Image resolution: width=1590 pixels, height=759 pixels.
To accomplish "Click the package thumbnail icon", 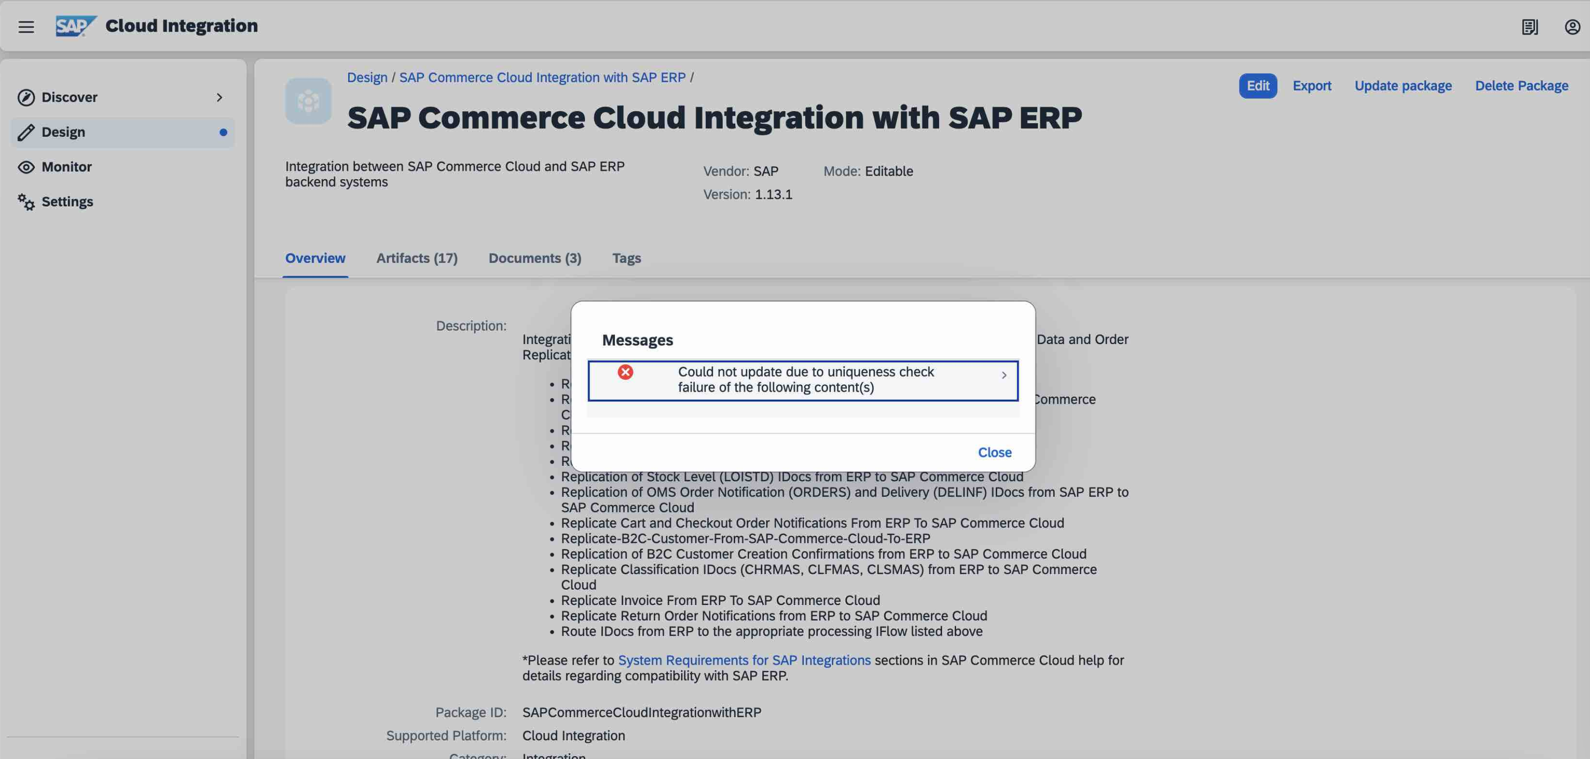I will (308, 101).
